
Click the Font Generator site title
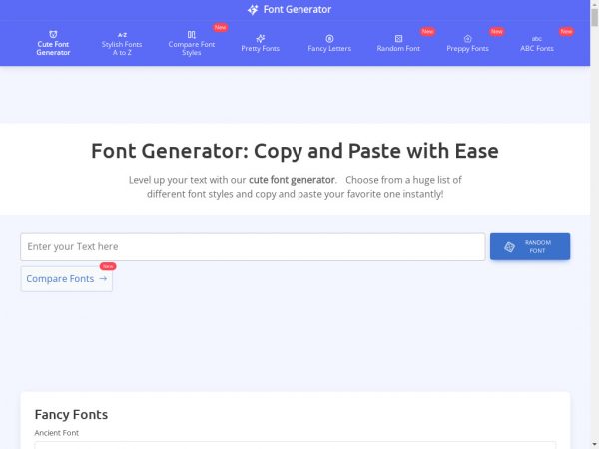(298, 10)
